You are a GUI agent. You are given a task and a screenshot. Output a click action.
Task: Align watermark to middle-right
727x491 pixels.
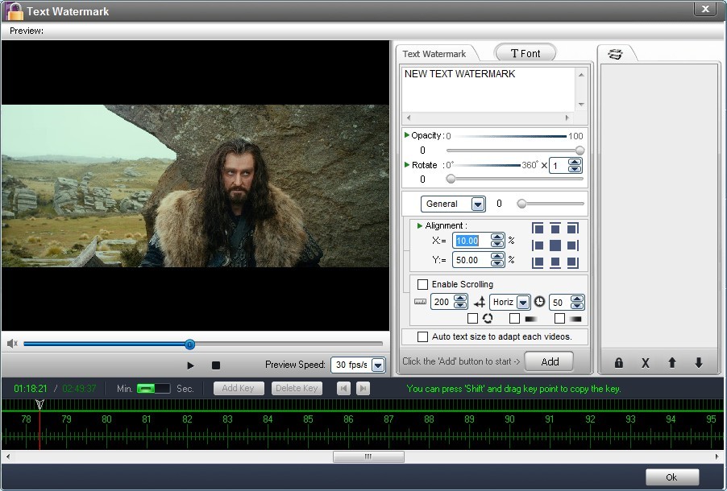(x=572, y=245)
